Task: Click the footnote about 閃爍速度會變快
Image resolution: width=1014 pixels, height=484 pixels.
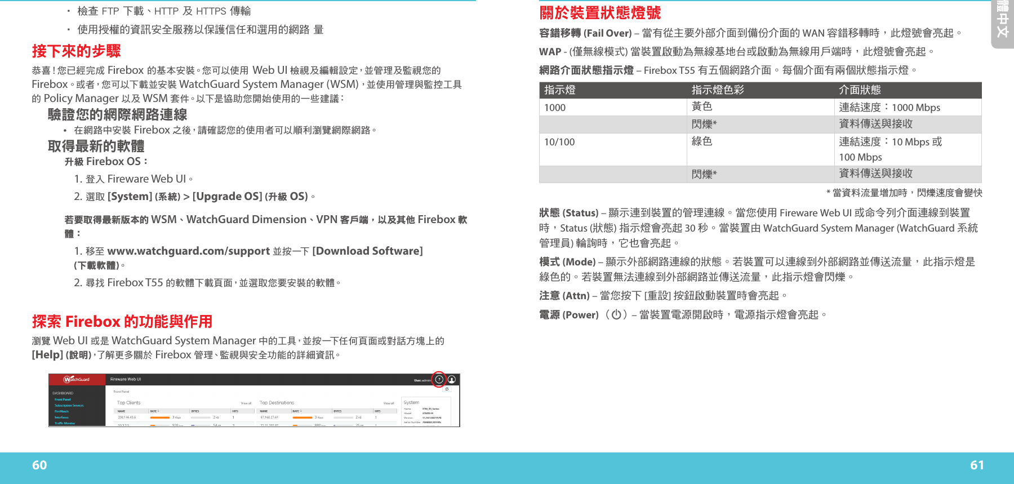Action: pos(904,193)
